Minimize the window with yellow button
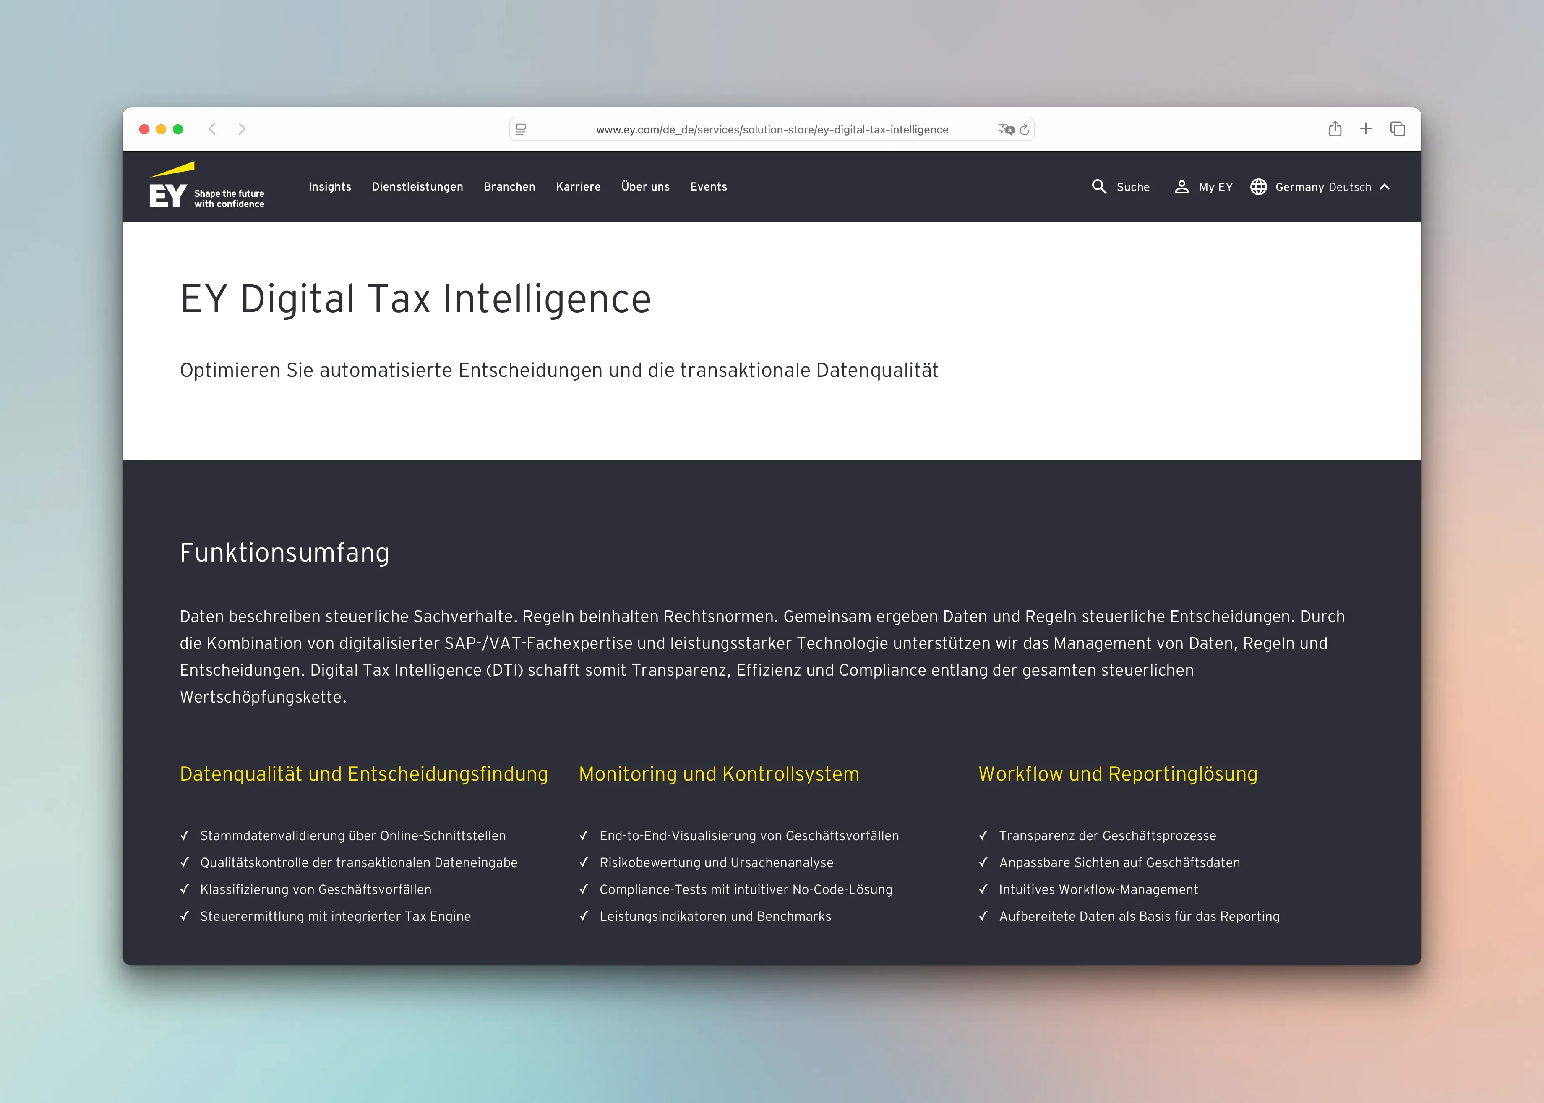 click(x=161, y=129)
